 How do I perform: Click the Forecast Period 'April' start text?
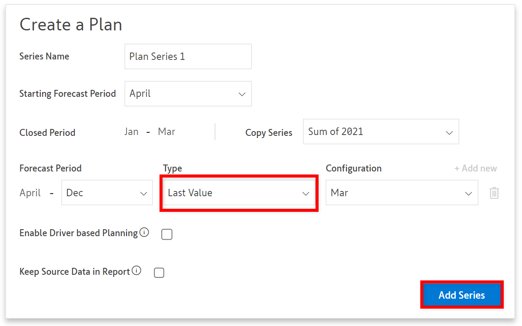(30, 193)
